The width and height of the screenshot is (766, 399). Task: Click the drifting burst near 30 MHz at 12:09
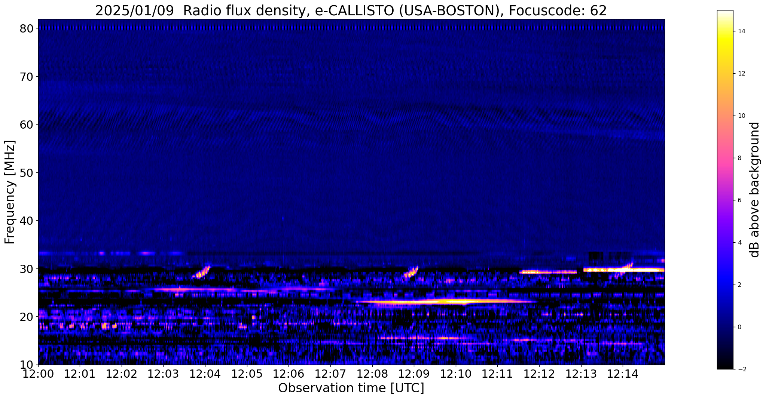tap(411, 272)
